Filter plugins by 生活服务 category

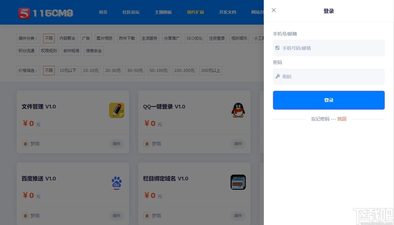(149, 38)
